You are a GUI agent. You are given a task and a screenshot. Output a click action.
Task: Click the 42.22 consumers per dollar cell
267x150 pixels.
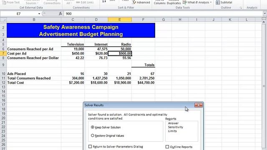tap(73, 58)
